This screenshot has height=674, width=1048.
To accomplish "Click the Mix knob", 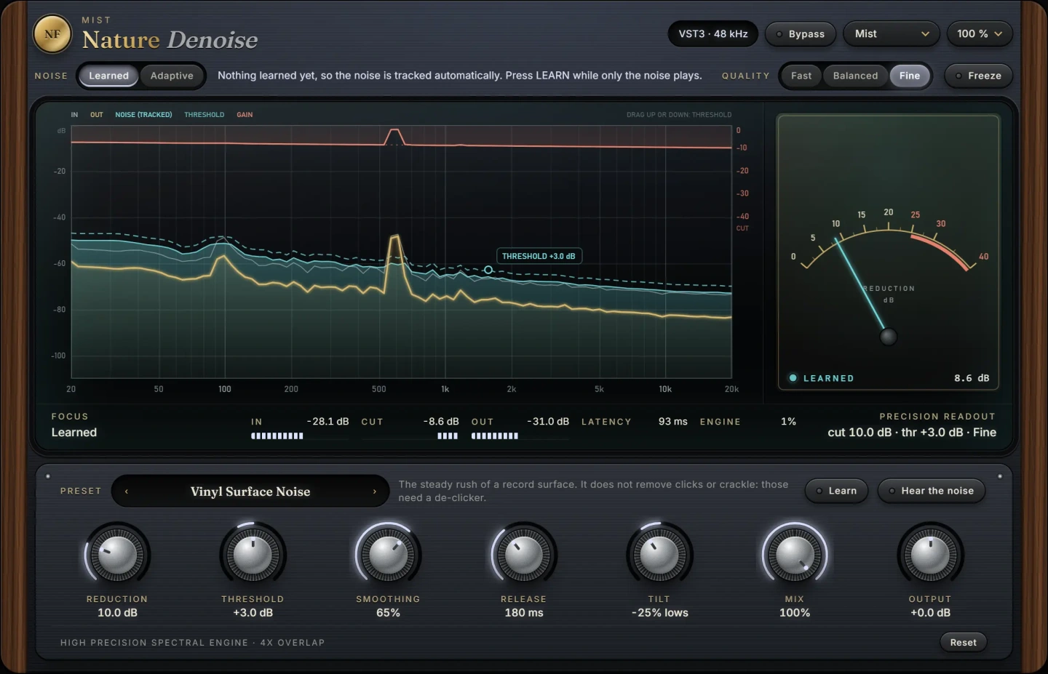I will click(x=795, y=555).
